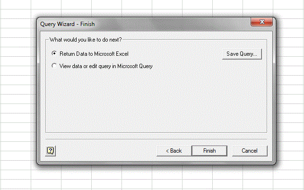Choose View data or edit query option
This screenshot has height=190, width=304.
coord(54,66)
